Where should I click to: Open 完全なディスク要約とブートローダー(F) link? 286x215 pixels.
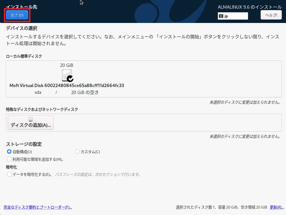[x=38, y=207]
